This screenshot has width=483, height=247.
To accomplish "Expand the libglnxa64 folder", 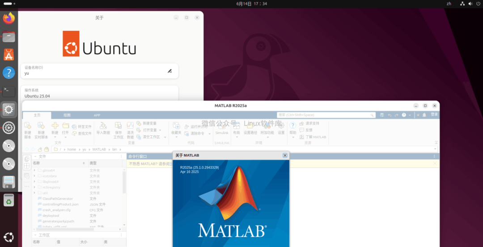I will [34, 181].
